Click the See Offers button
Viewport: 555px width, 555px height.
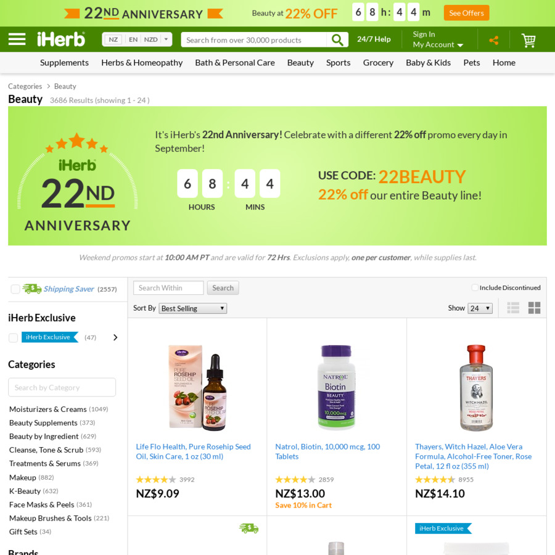coord(466,13)
